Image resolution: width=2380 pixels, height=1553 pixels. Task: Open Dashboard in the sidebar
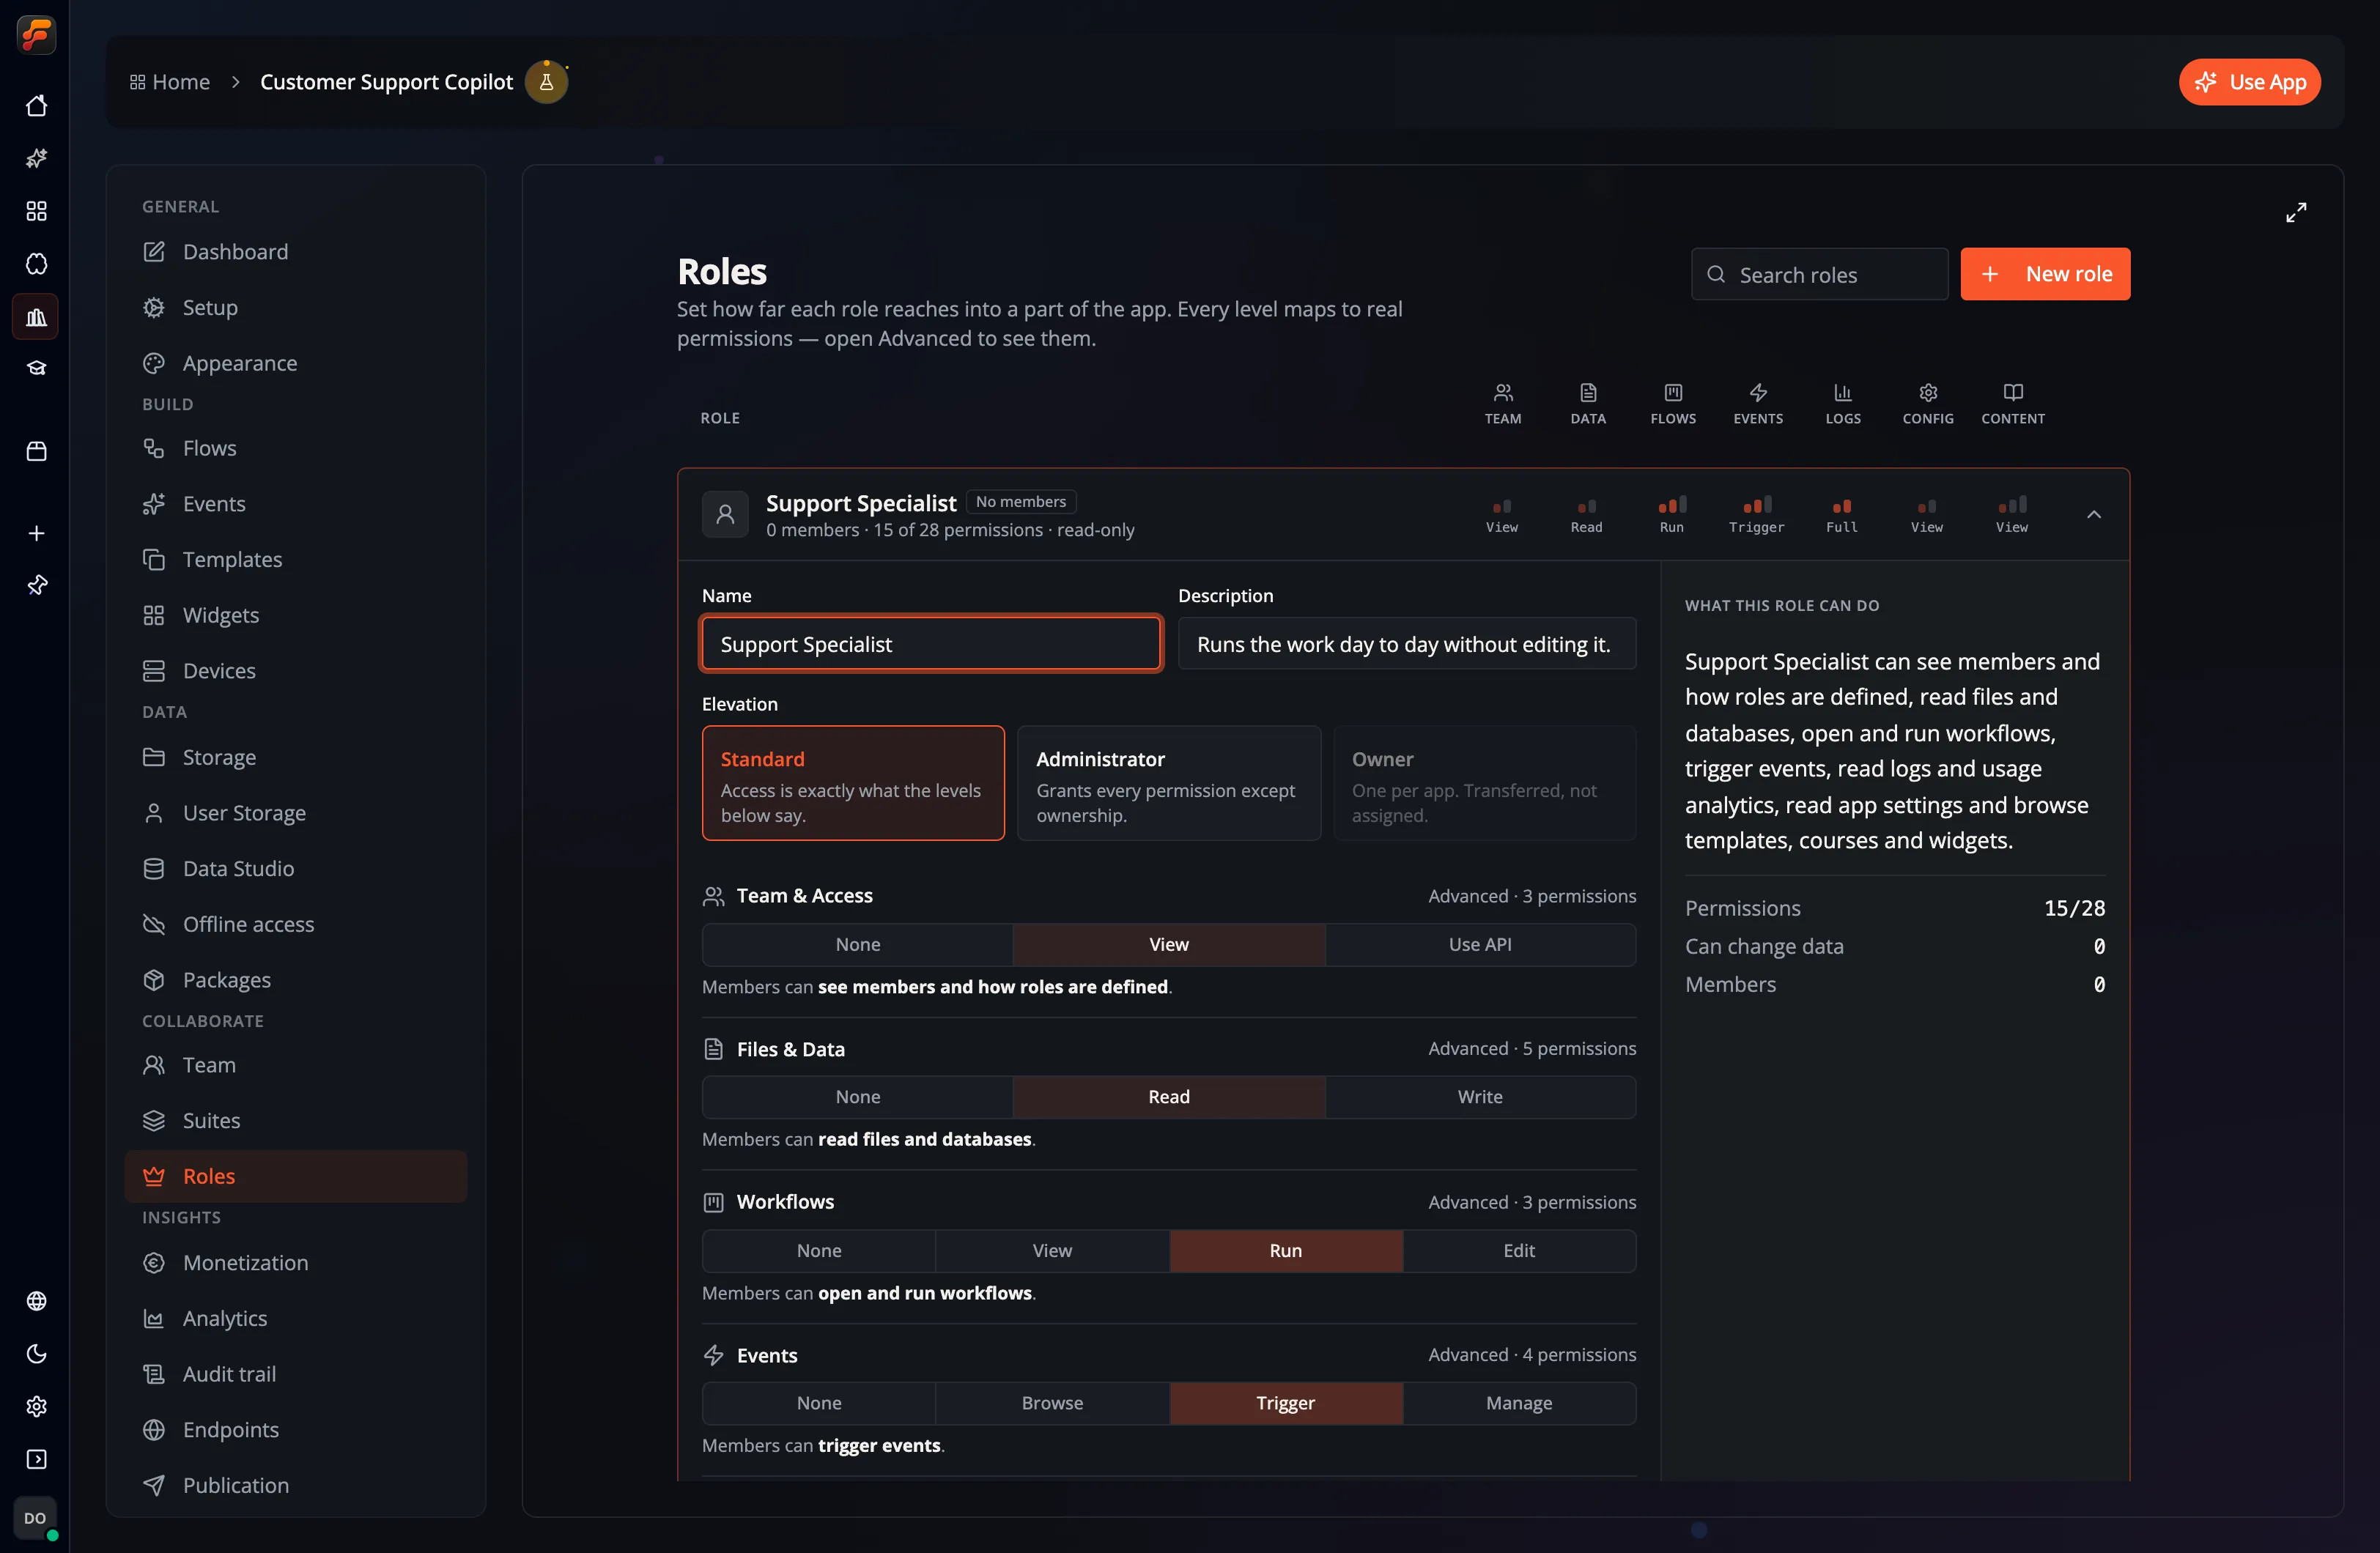pyautogui.click(x=296, y=252)
